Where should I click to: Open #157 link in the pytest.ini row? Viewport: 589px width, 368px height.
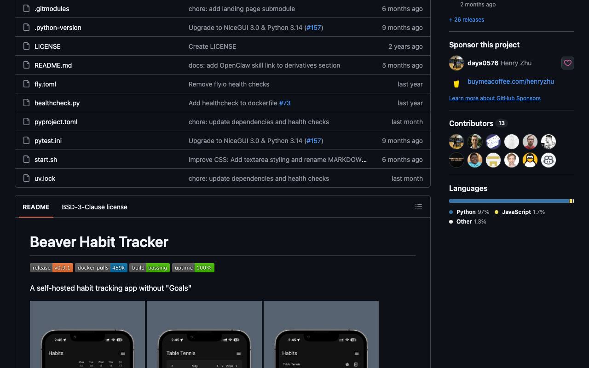click(x=314, y=141)
